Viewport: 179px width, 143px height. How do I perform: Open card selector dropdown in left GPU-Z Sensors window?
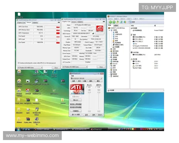click(x=30, y=68)
